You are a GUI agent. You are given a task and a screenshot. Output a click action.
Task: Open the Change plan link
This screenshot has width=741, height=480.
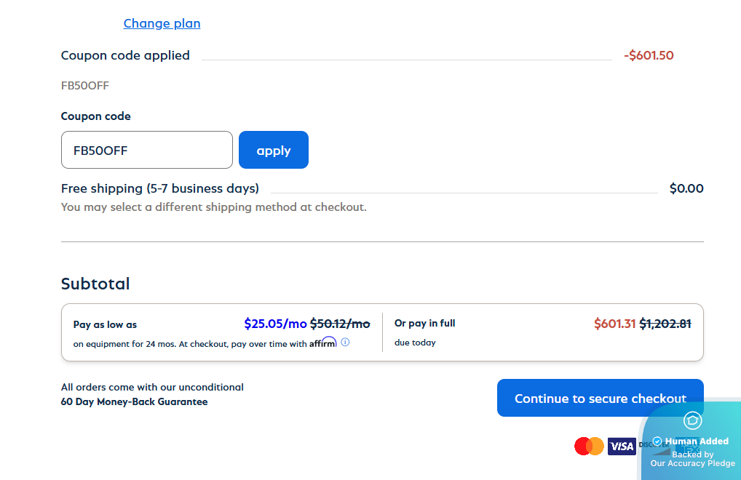(162, 23)
